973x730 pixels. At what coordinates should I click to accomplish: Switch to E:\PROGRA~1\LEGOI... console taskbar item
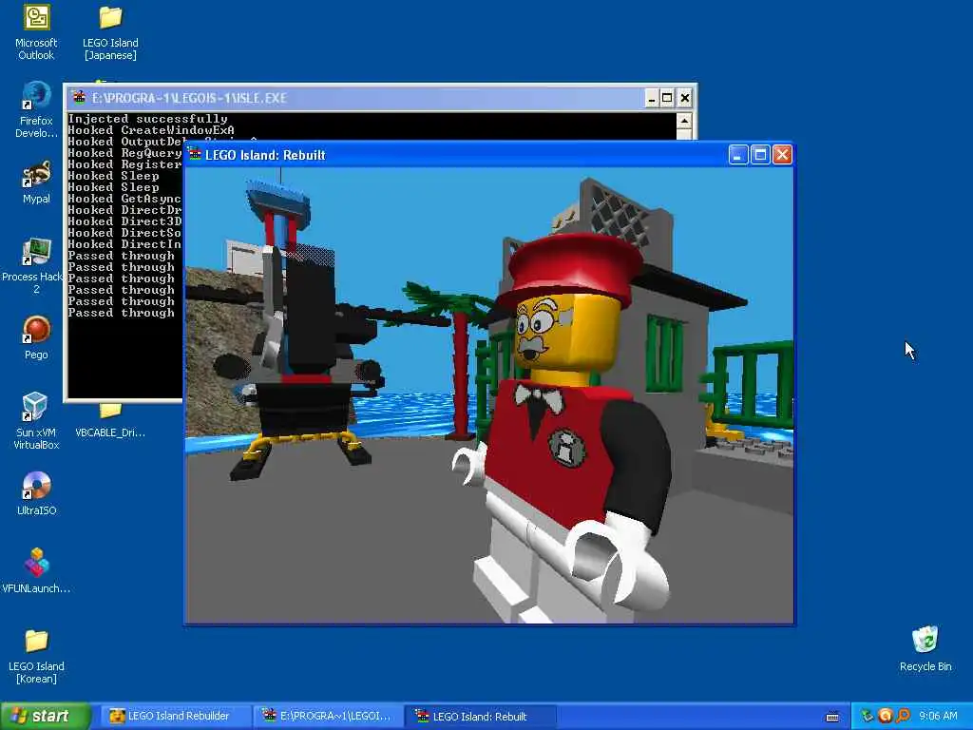(x=328, y=717)
